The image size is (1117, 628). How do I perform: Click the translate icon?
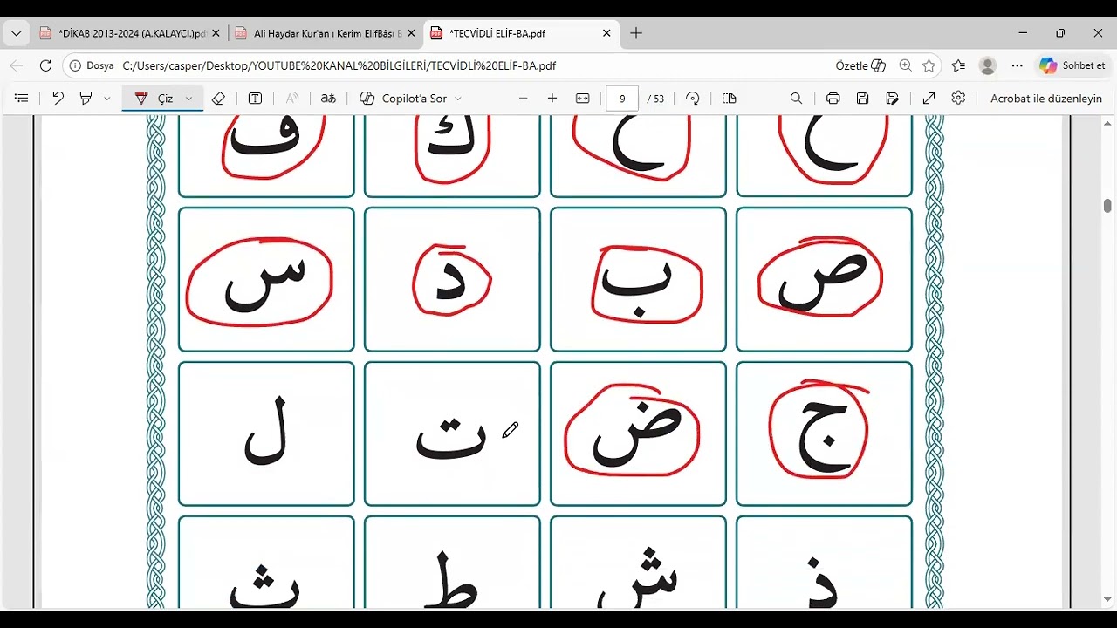(328, 99)
